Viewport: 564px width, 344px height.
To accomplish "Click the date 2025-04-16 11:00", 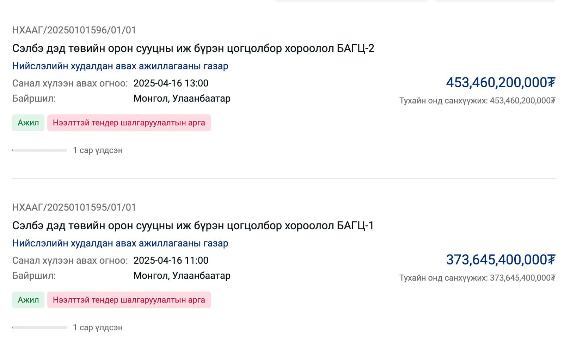I will tap(171, 261).
